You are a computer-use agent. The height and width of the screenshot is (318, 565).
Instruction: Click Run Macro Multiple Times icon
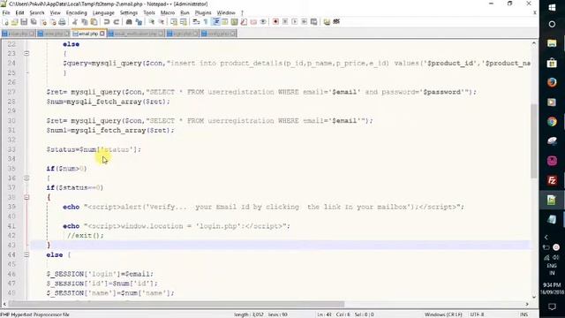(304, 22)
